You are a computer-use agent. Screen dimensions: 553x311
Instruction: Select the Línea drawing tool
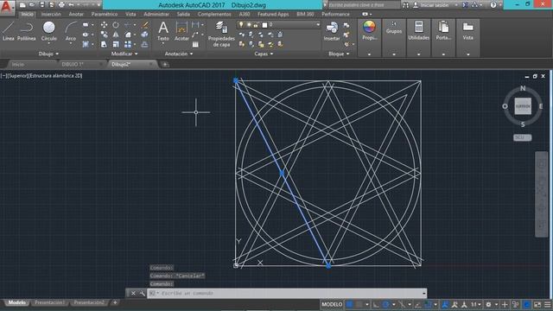pos(8,31)
